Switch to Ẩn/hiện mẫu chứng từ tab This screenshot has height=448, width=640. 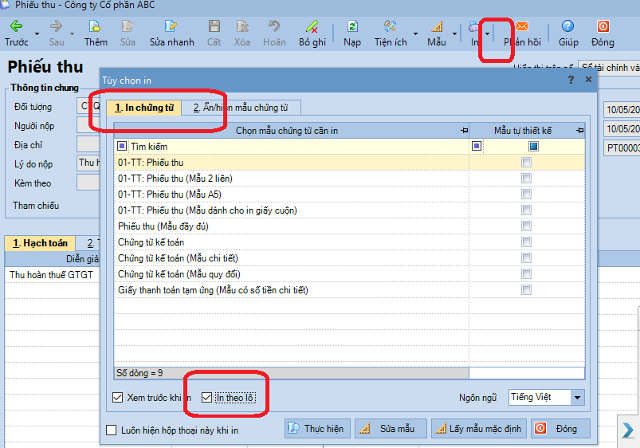pos(240,108)
